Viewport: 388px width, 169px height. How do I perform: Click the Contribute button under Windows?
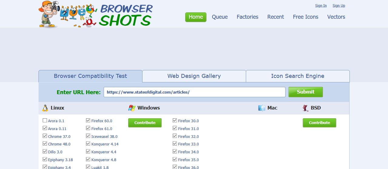(145, 123)
